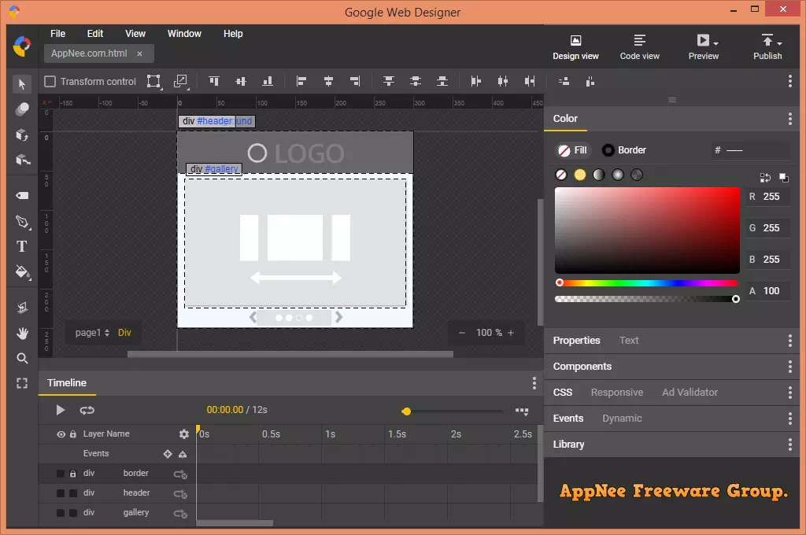This screenshot has height=535, width=806.
Task: Click the fullscreen brackets icon in toolbar
Action: click(21, 383)
